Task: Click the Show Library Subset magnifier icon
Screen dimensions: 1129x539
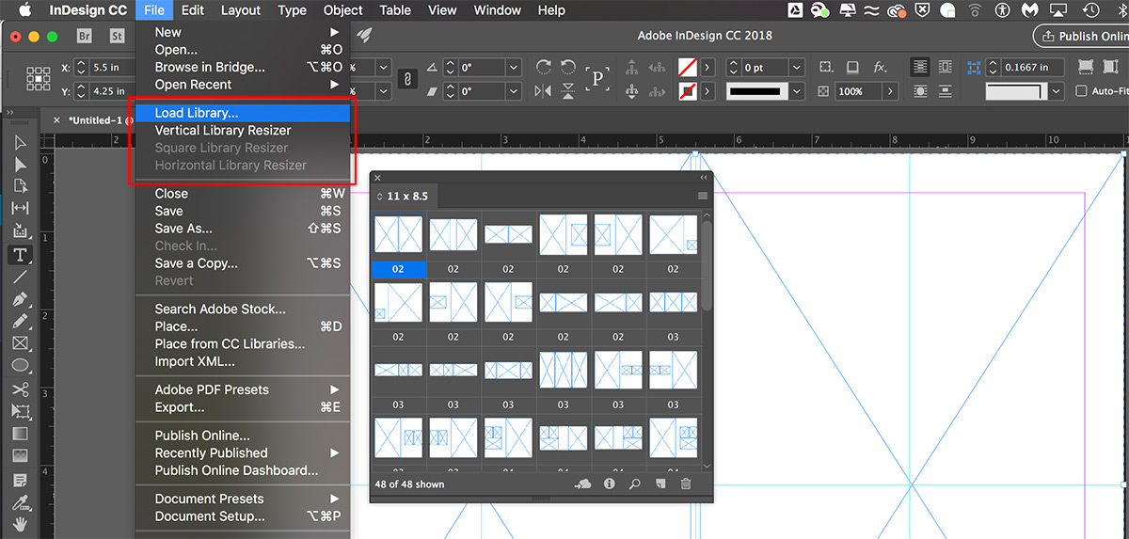Action: click(x=635, y=484)
